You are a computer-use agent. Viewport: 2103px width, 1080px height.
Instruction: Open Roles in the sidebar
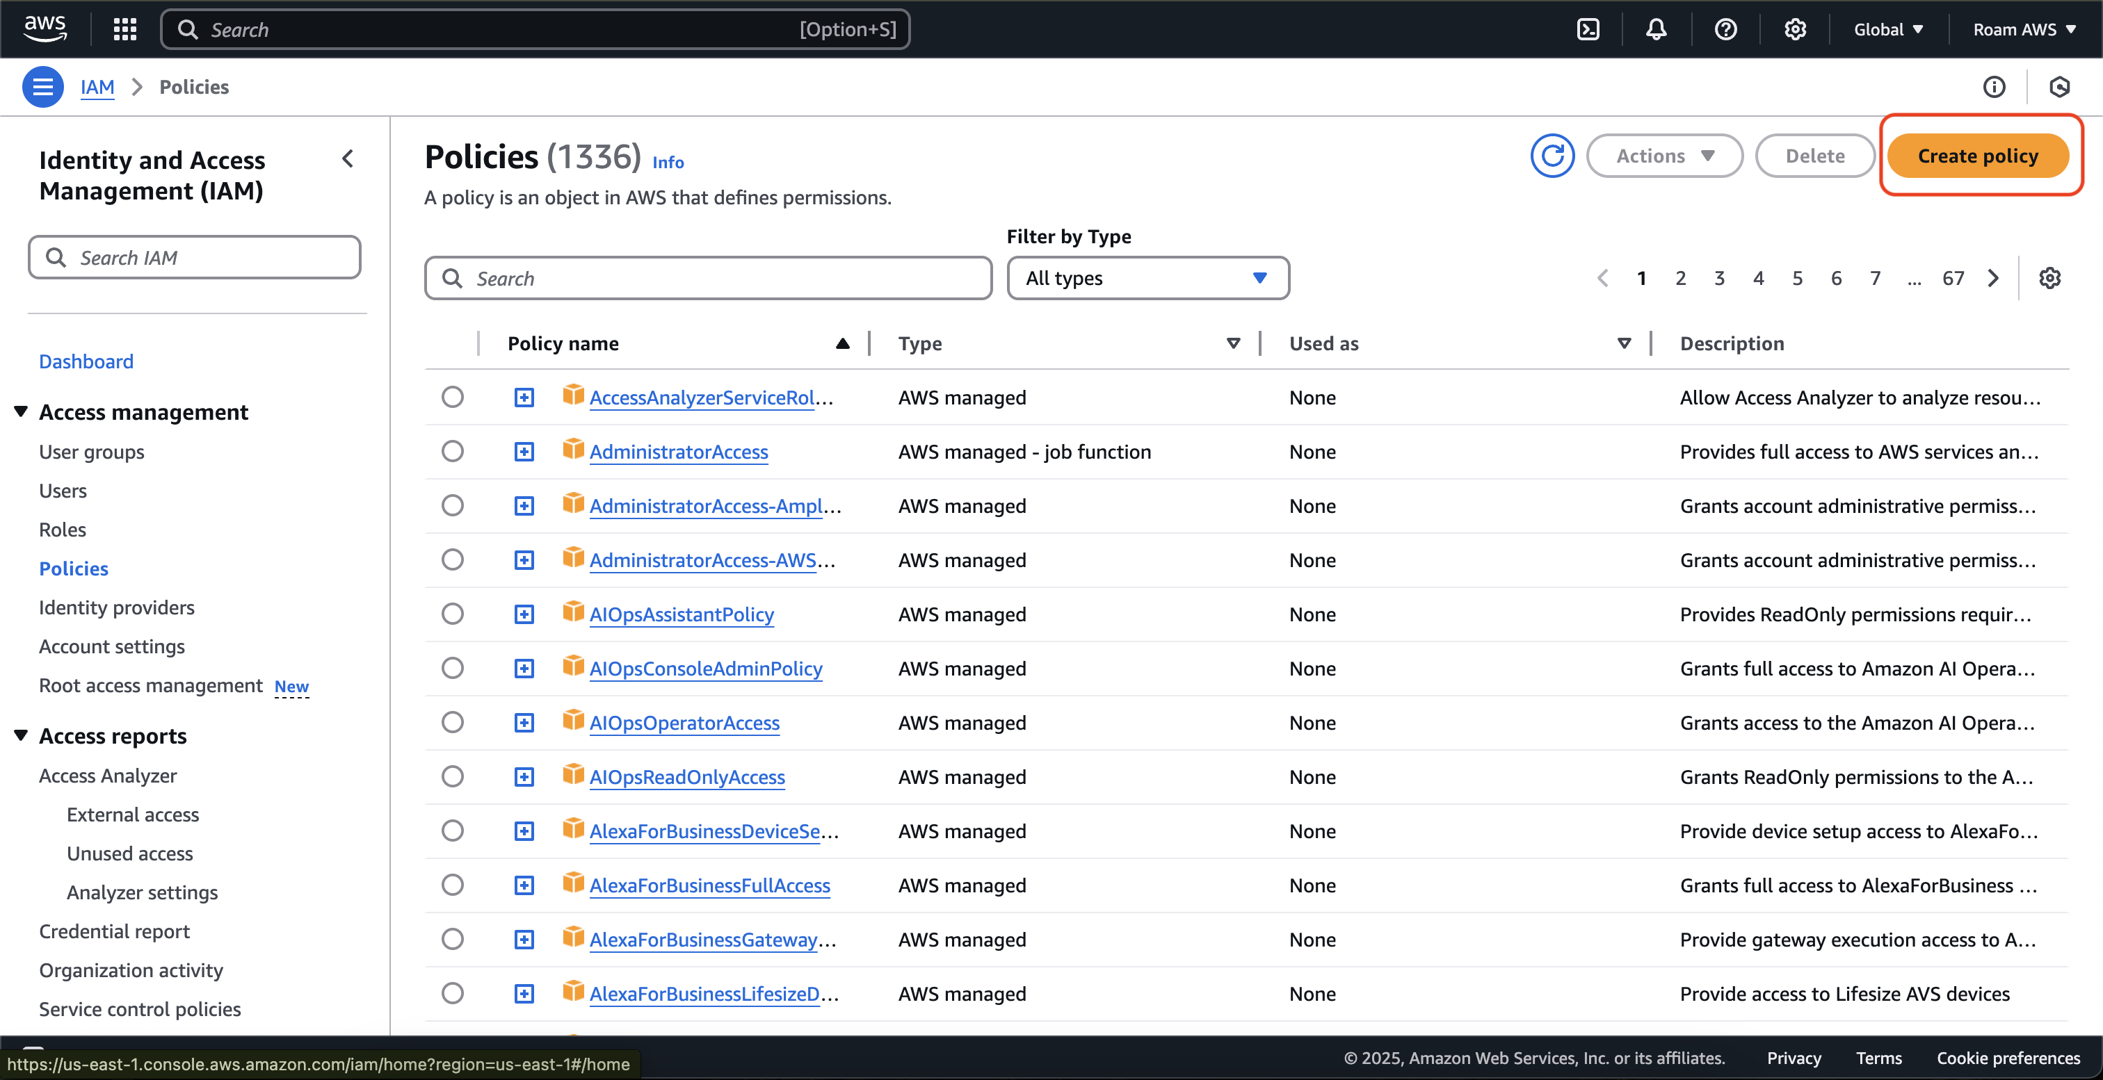(x=62, y=530)
